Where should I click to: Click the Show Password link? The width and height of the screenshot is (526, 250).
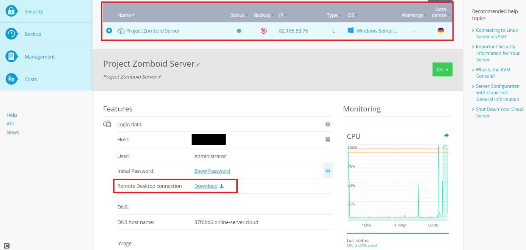click(212, 171)
